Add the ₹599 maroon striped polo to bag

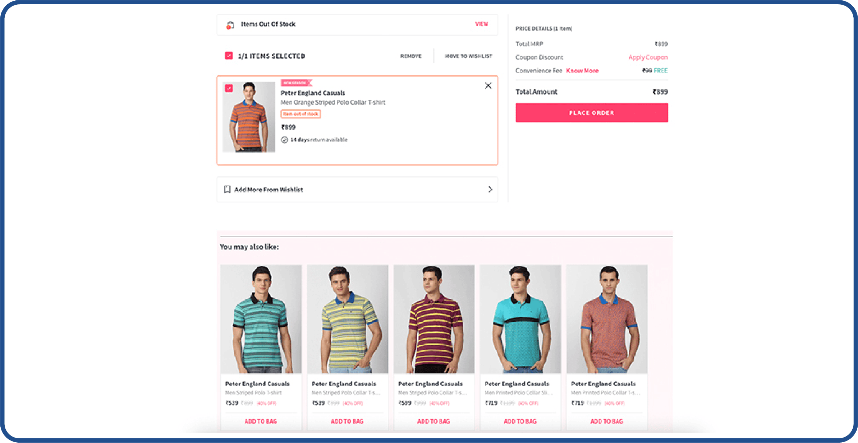coord(433,421)
